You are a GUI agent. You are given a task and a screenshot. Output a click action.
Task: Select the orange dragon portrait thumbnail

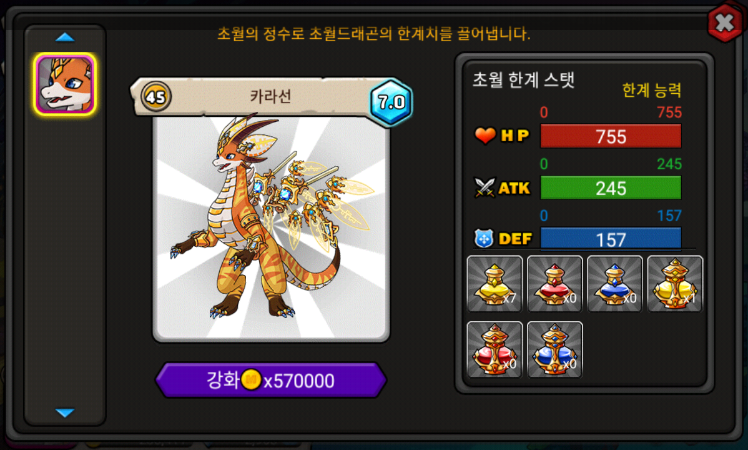[x=65, y=84]
